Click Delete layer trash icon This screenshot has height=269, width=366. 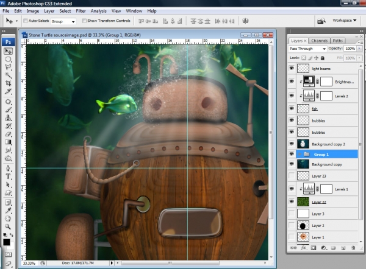click(353, 248)
